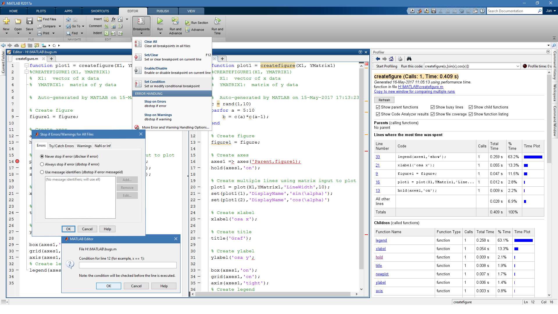Switch to the HOME ribbon tab
The image size is (558, 314).
(13, 11)
